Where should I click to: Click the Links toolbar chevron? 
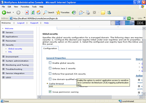(144, 17)
